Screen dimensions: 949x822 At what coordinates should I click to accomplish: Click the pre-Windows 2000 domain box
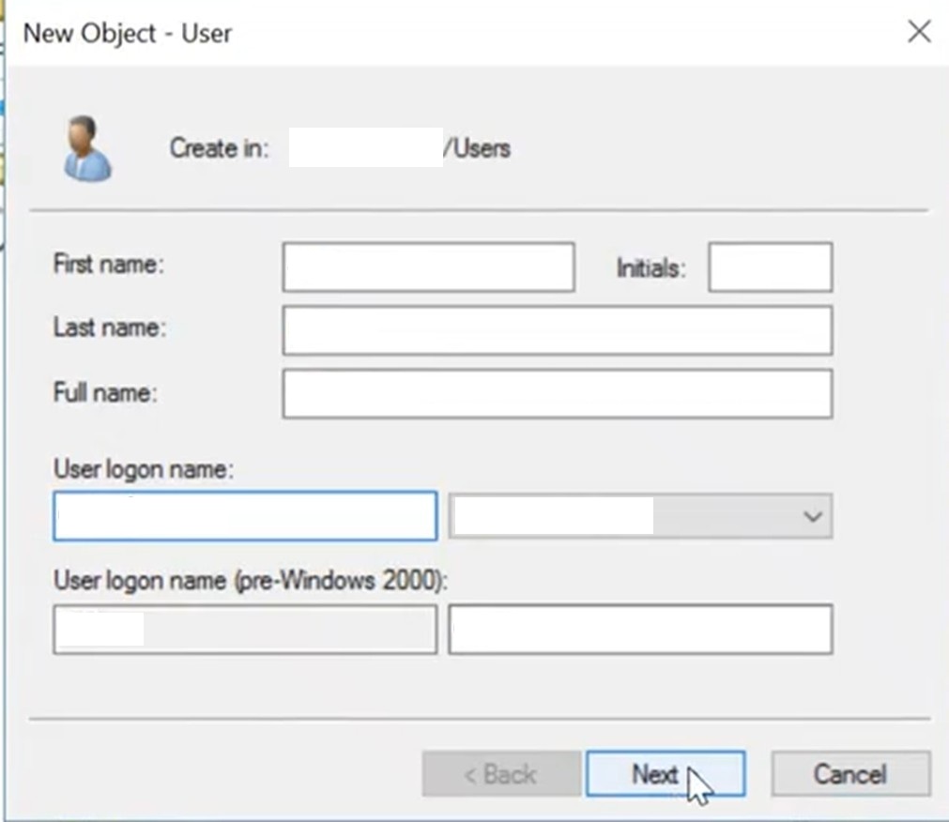pyautogui.click(x=244, y=629)
